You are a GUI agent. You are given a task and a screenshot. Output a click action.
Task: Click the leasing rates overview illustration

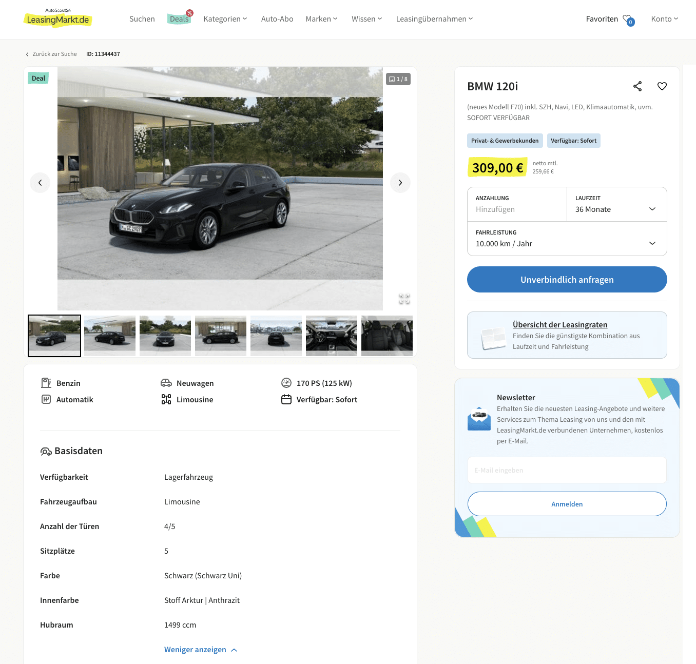(493, 339)
